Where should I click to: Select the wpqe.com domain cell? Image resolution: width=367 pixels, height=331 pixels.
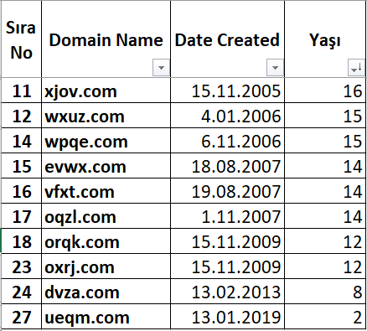tap(106, 141)
